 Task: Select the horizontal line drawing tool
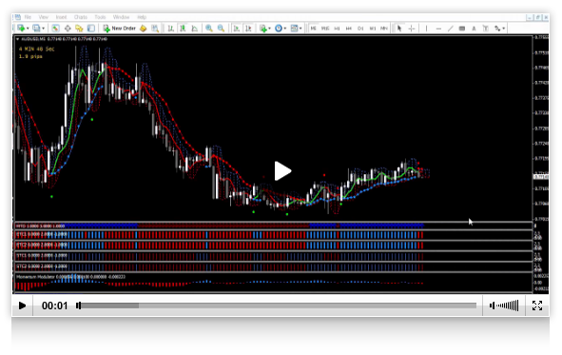pos(438,29)
